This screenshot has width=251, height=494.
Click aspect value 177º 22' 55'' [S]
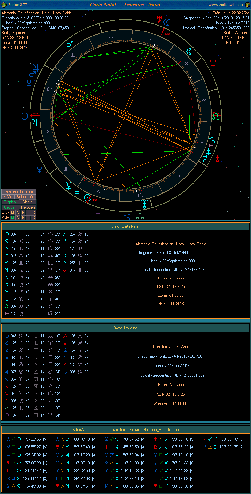(35, 439)
